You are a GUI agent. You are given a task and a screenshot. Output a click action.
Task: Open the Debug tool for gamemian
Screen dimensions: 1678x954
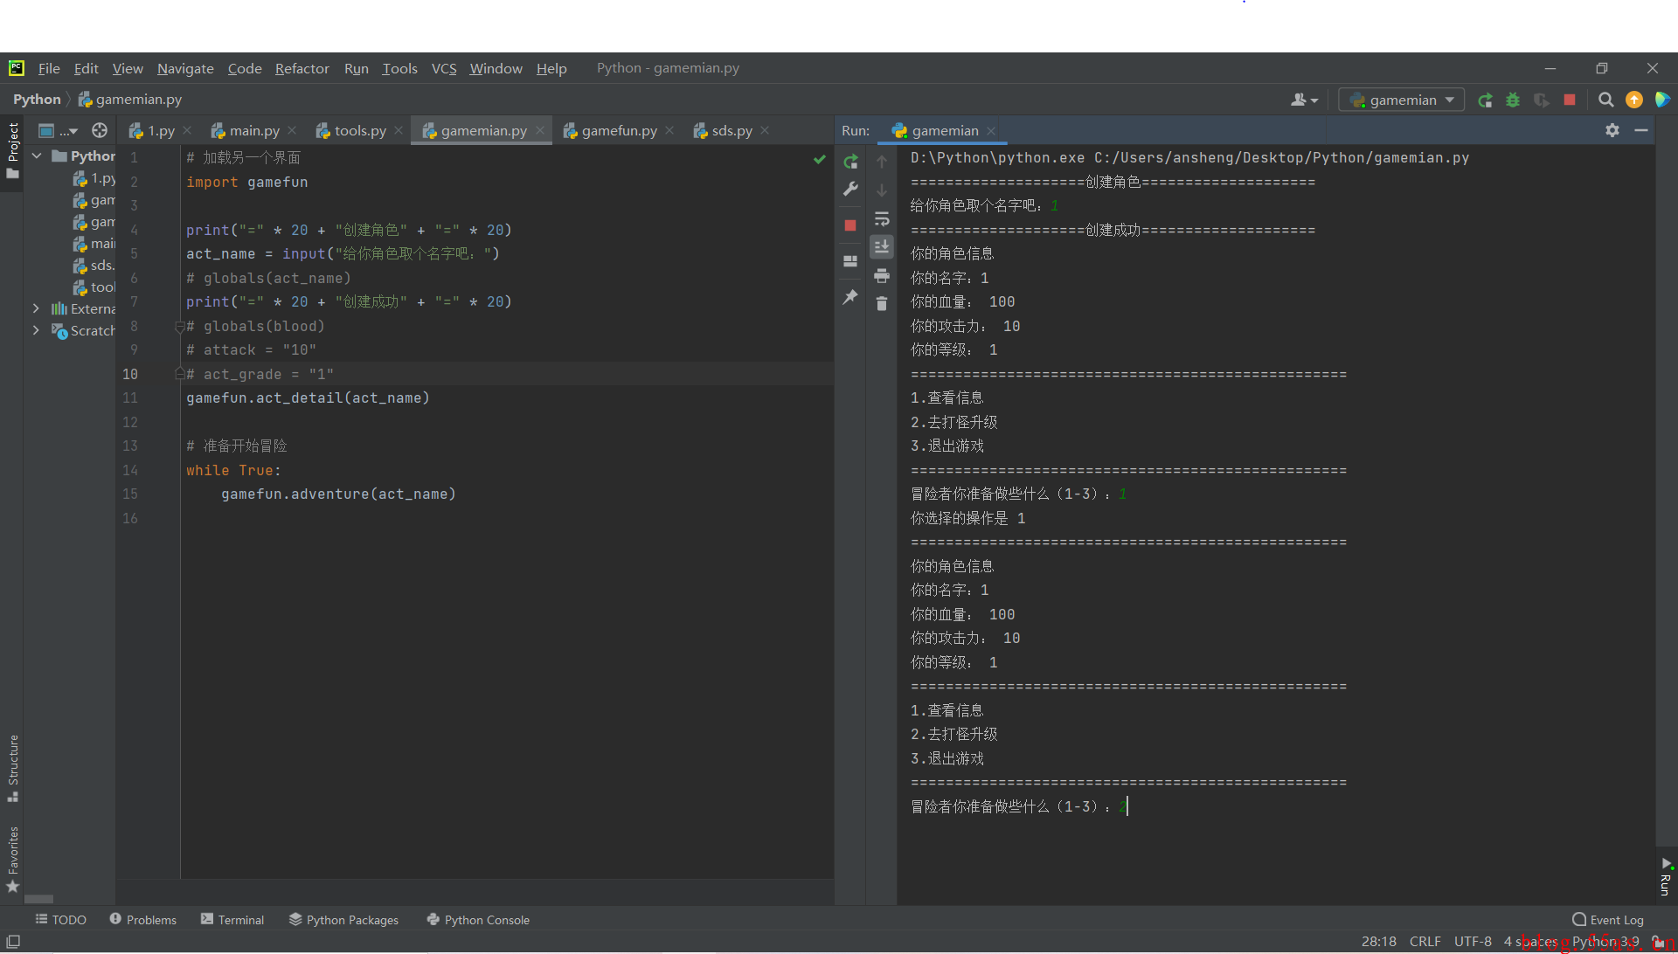[1513, 100]
